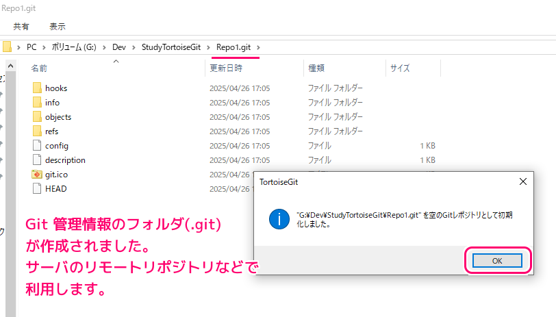The image size is (556, 317).
Task: Click the objects folder icon
Action: tap(37, 116)
